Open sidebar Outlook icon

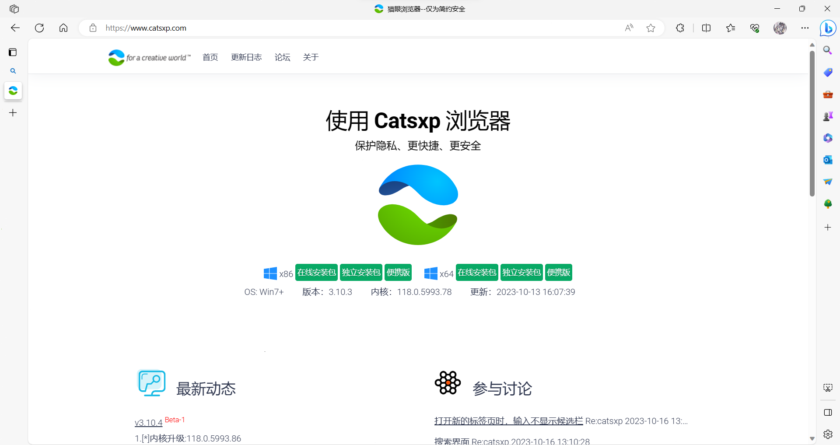click(x=828, y=160)
